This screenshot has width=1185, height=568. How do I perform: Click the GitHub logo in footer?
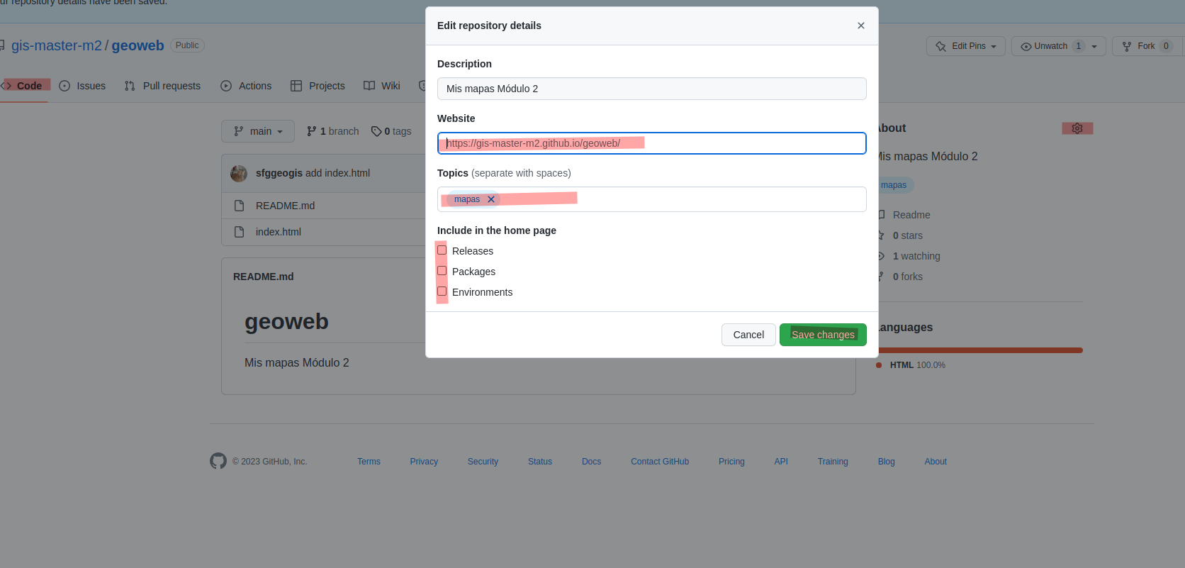218,461
